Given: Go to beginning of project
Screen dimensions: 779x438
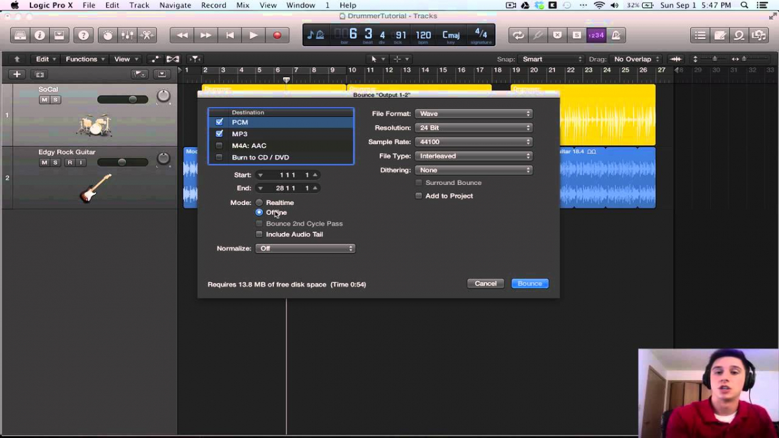Looking at the screenshot, I should 230,35.
